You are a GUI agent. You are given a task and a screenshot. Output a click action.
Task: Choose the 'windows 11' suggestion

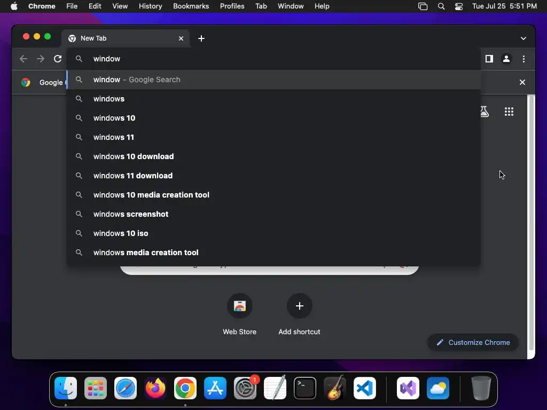click(273, 137)
